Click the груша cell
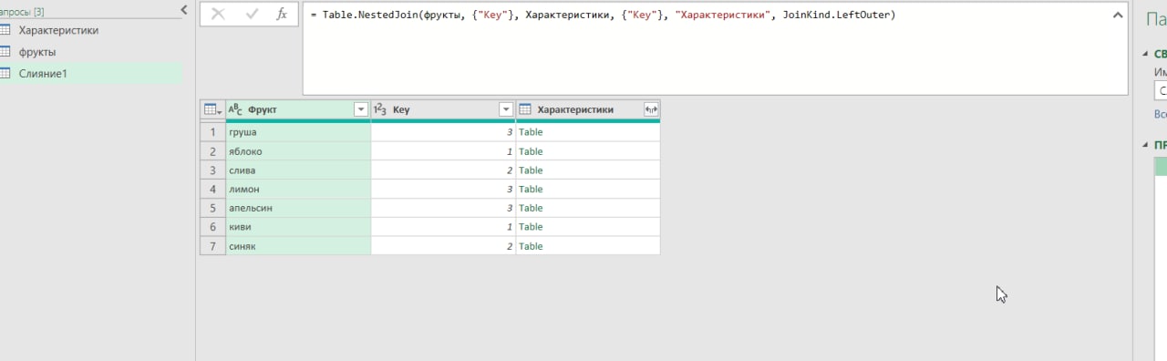This screenshot has width=1167, height=361. pyautogui.click(x=298, y=132)
